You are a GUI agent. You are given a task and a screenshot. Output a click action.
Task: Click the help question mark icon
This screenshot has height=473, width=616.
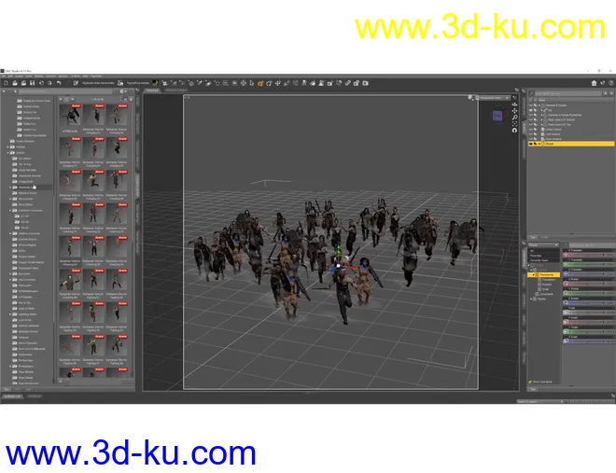point(608,82)
